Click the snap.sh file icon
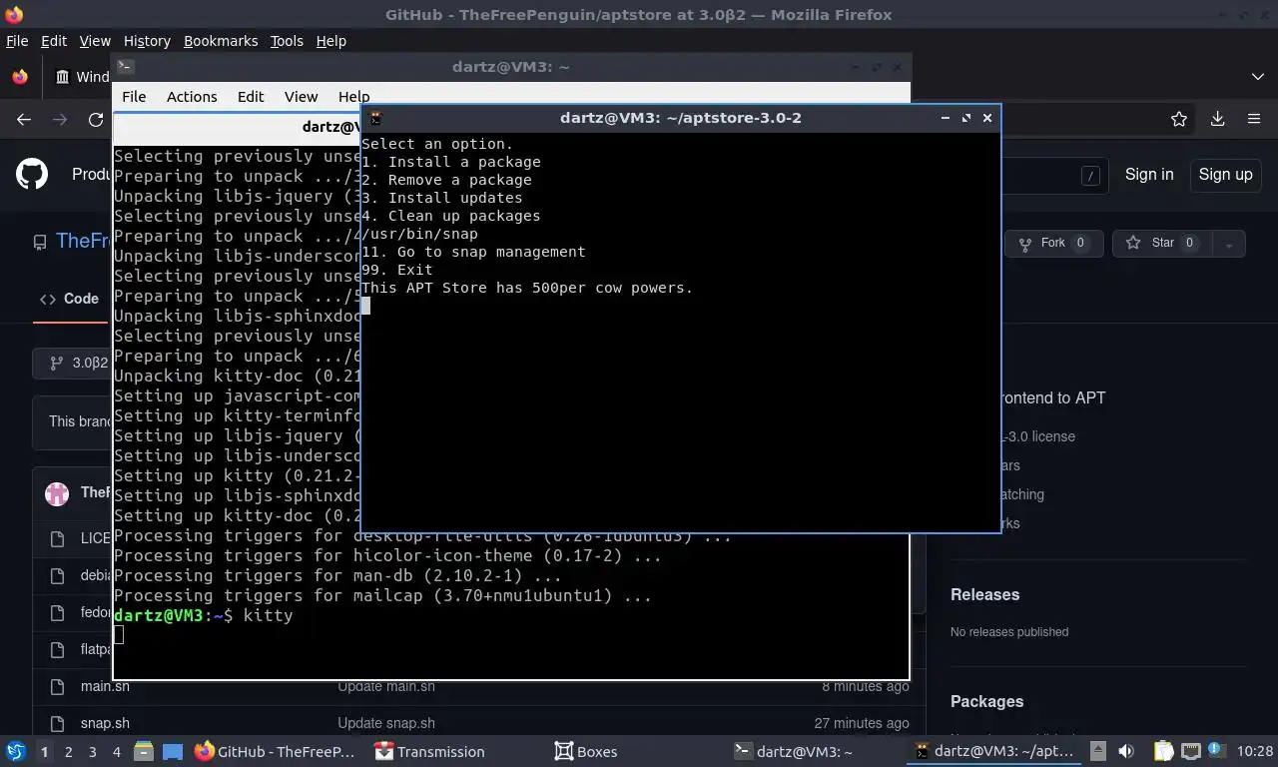 coord(57,723)
